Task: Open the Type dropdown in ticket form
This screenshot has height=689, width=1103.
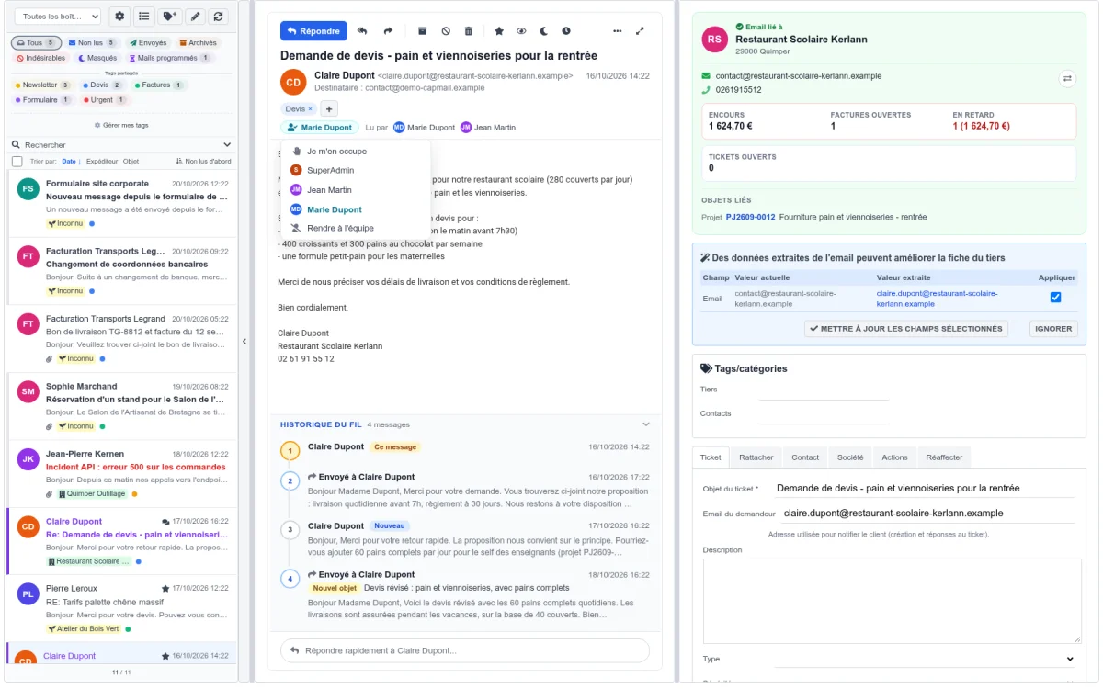Action: [x=925, y=659]
